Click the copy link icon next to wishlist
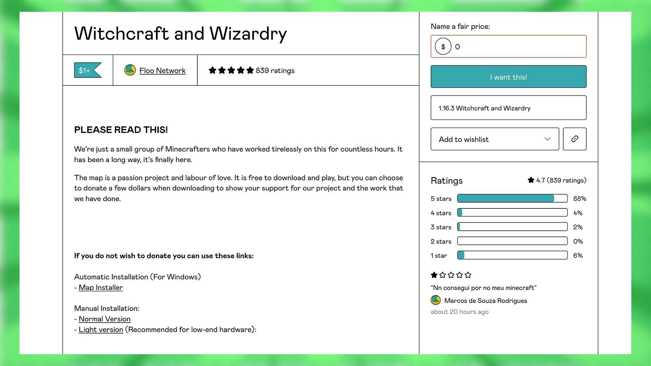This screenshot has height=366, width=651. [575, 139]
